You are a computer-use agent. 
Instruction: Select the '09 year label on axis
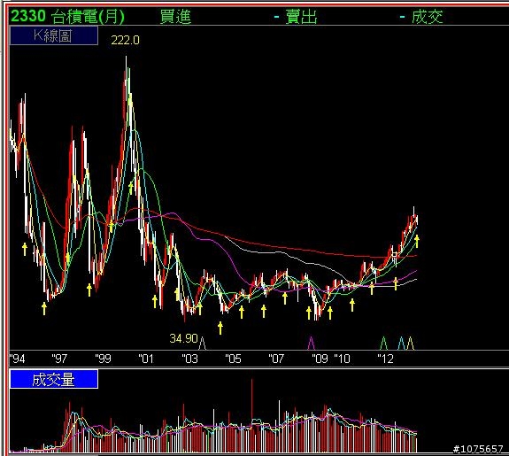click(x=320, y=359)
